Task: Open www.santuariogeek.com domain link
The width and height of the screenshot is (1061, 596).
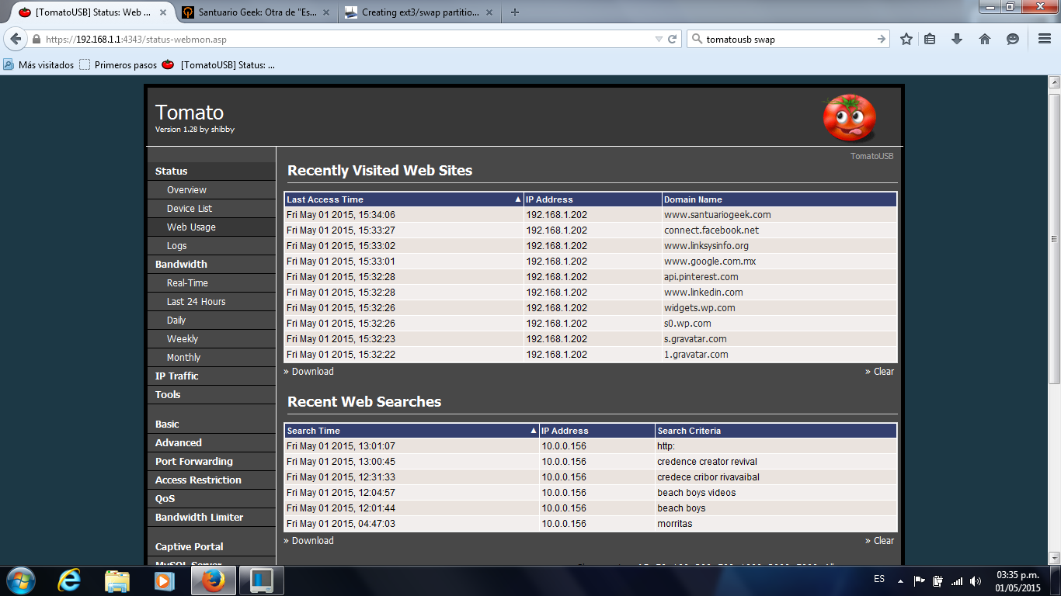Action: click(717, 215)
